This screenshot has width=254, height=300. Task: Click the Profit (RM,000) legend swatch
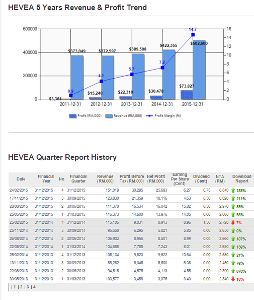click(x=73, y=116)
